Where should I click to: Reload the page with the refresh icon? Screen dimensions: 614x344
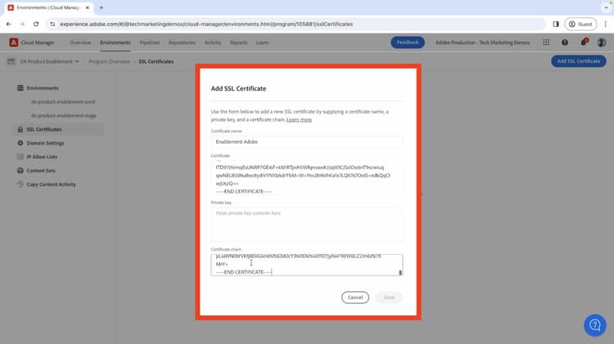click(x=36, y=25)
